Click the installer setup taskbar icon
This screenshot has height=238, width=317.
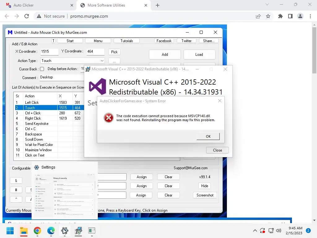click(78, 231)
